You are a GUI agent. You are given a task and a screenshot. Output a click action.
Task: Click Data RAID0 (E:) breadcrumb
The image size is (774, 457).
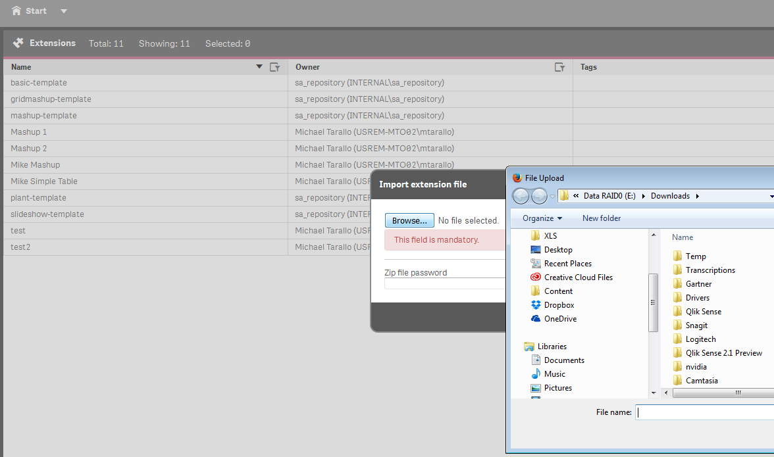click(x=609, y=196)
